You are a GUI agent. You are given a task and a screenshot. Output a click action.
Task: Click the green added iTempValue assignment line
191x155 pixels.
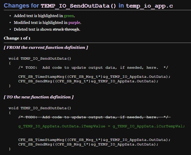point(102,126)
